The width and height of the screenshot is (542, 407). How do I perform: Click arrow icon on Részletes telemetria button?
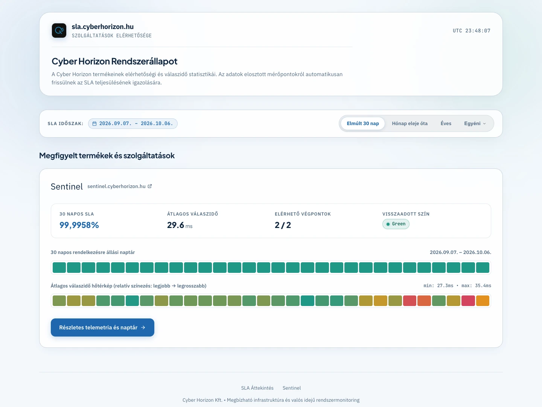143,327
